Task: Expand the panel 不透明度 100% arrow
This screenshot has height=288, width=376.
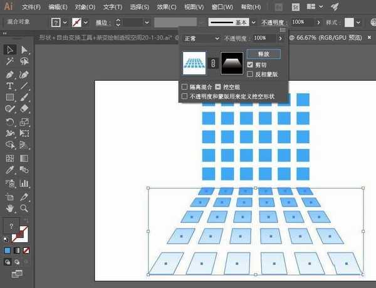Action: (x=281, y=38)
